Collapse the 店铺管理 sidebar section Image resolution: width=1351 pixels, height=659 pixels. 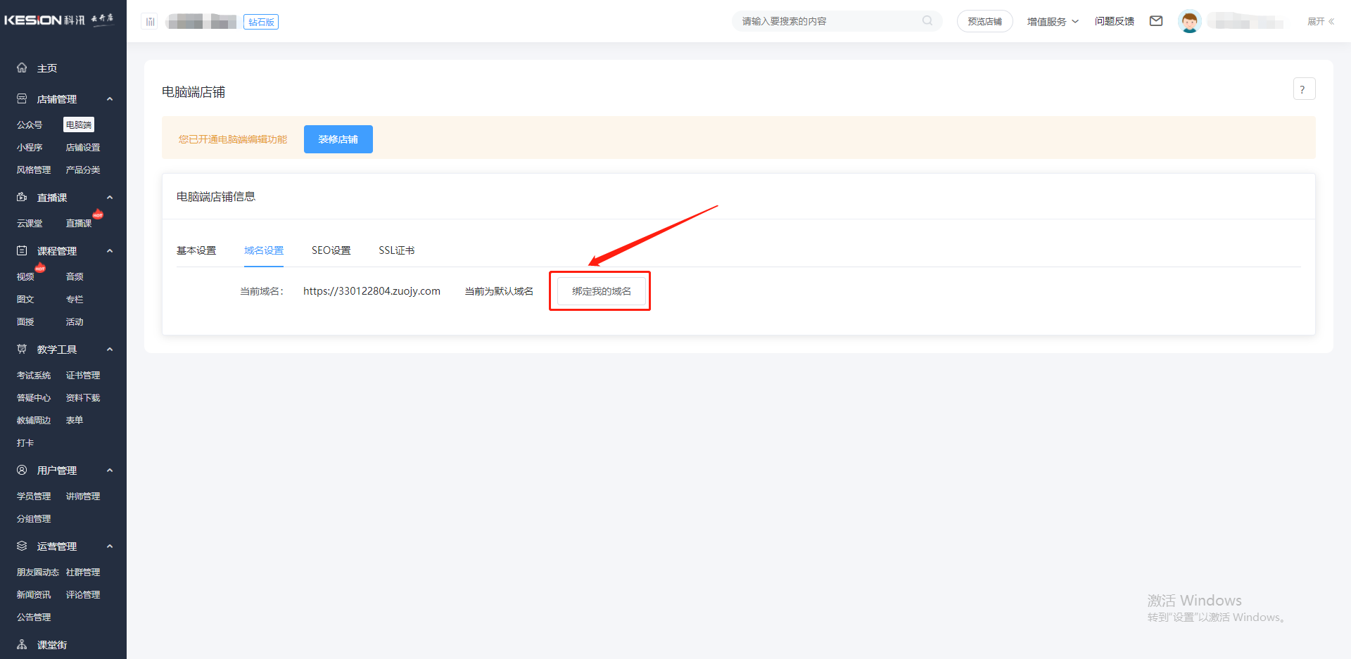coord(110,99)
